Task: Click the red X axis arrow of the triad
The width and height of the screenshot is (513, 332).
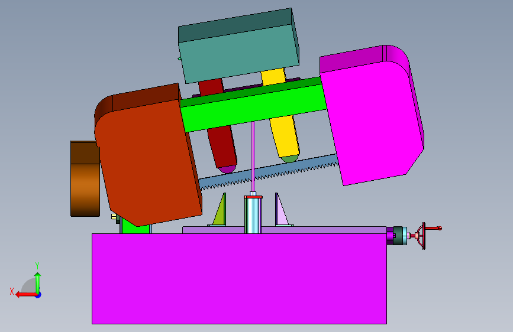Action: 26,295
